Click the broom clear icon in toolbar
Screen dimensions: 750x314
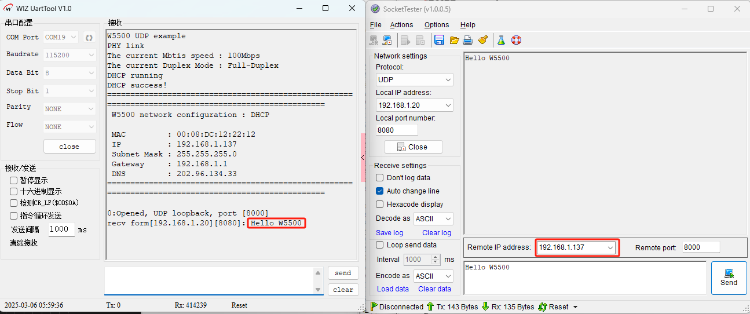pos(482,40)
